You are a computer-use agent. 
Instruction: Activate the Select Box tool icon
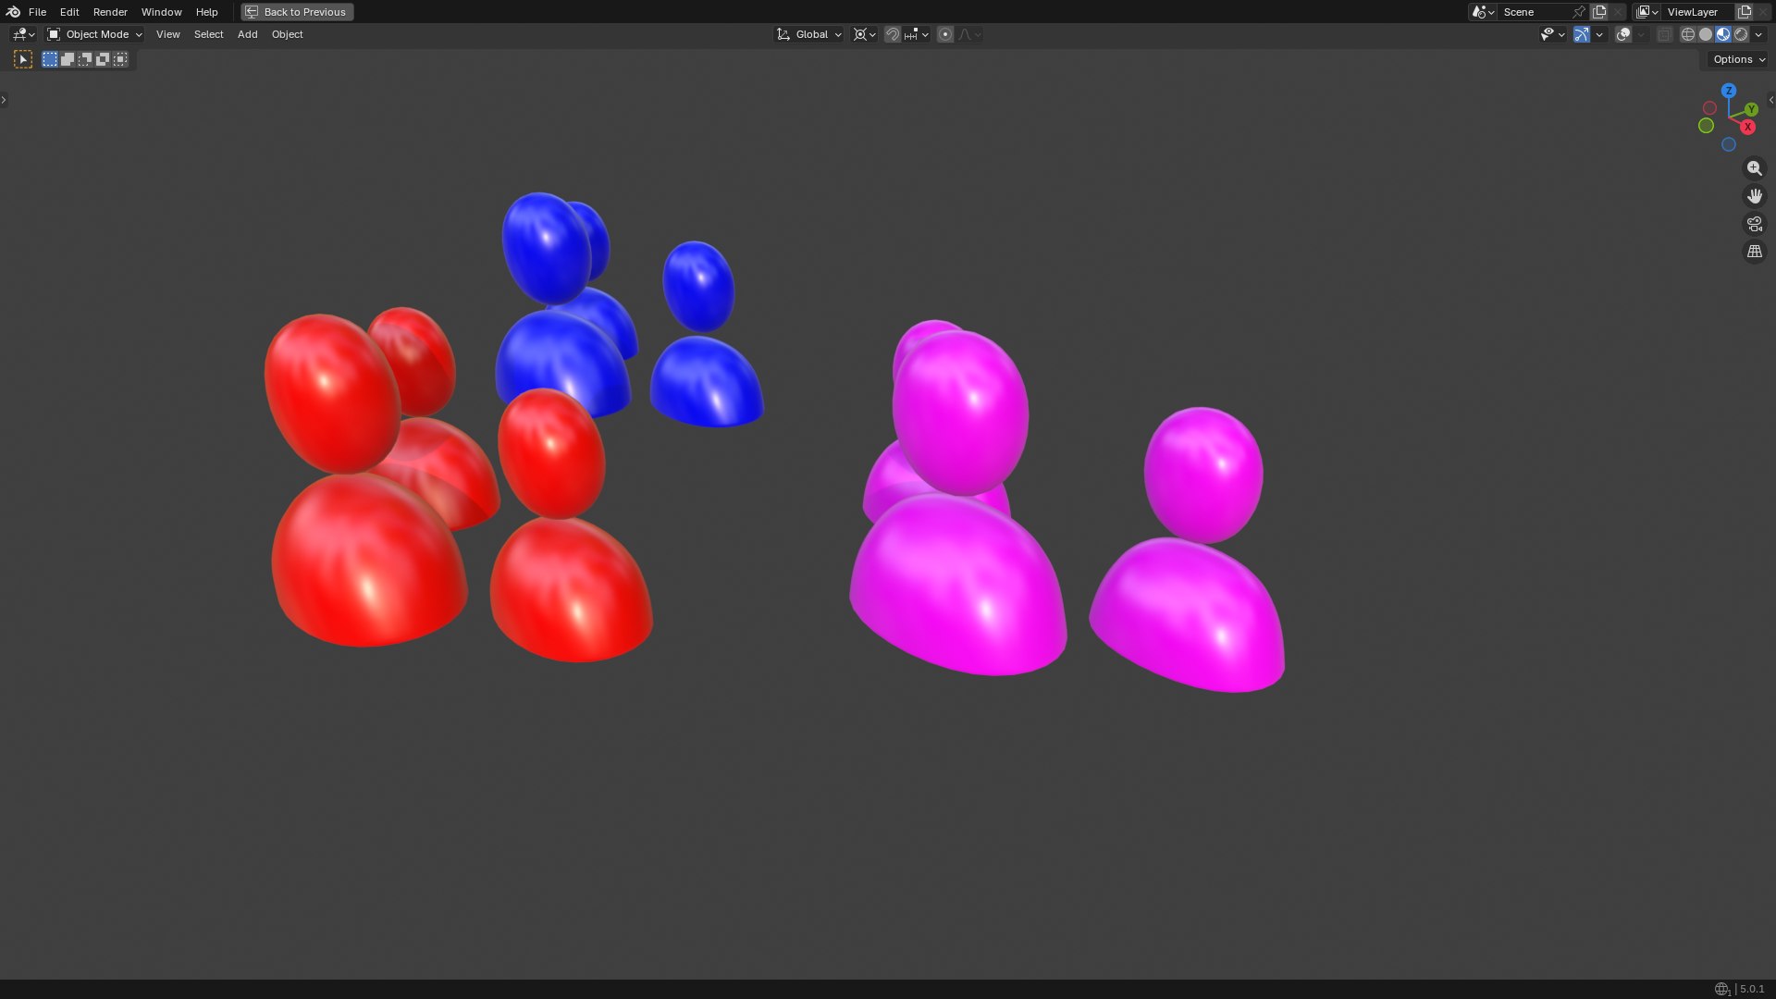(23, 59)
